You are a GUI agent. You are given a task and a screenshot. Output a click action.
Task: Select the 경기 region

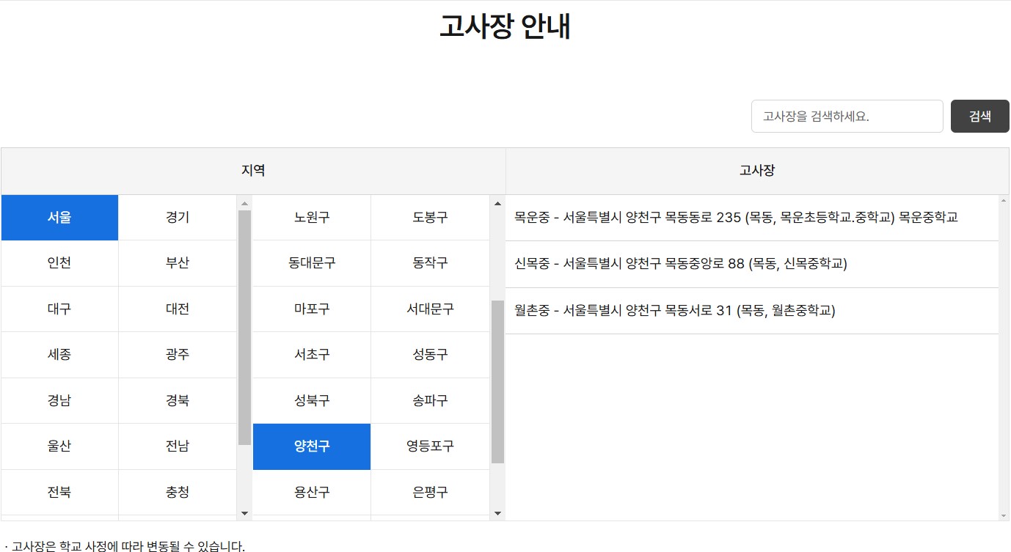177,217
